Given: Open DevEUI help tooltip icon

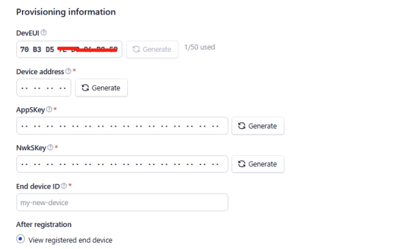Looking at the screenshot, I should [44, 33].
